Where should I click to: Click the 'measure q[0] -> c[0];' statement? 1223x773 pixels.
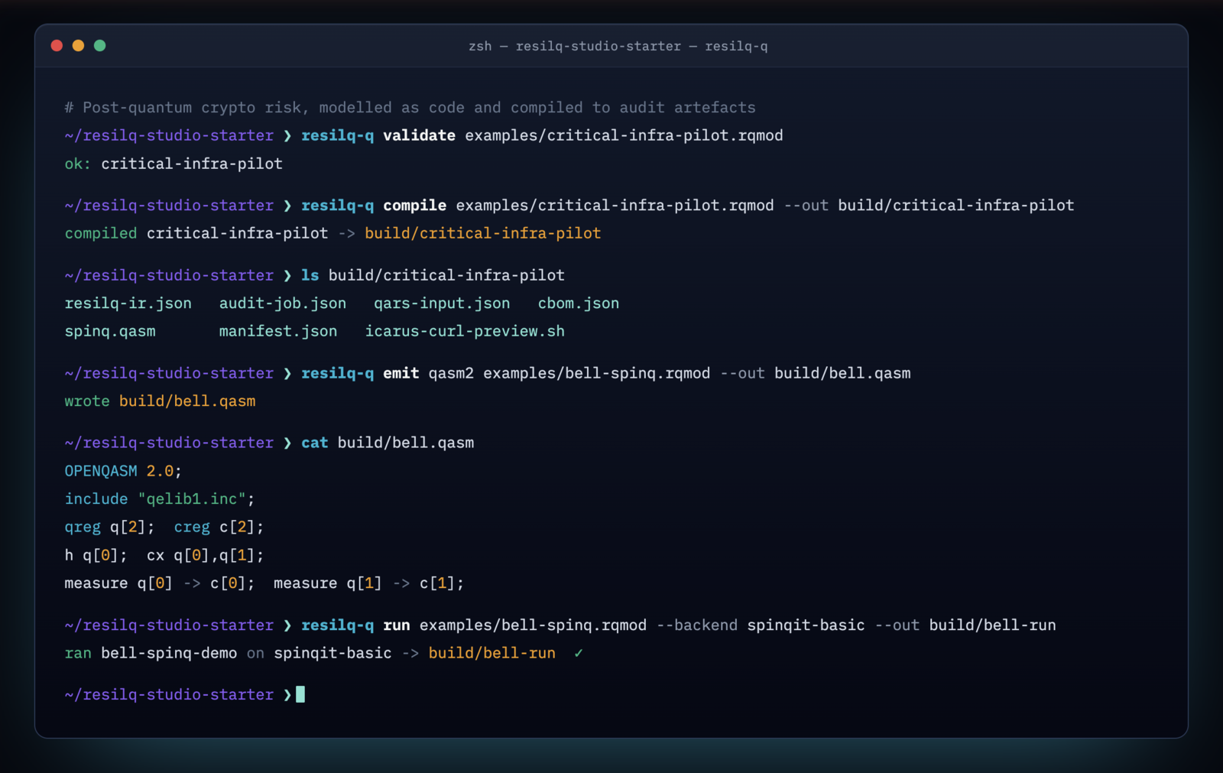click(160, 583)
